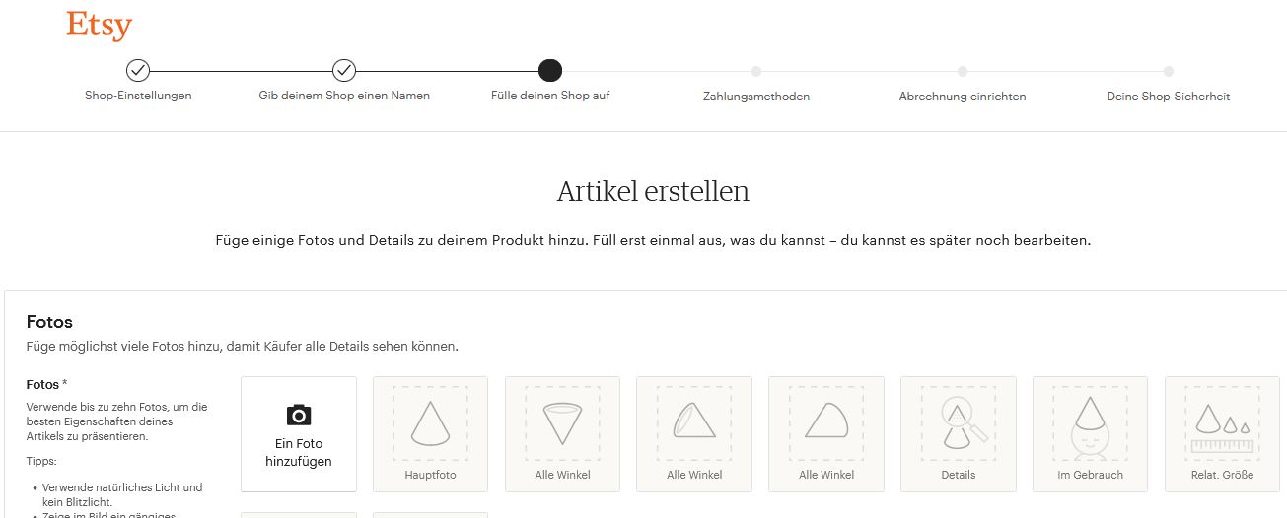Select the third Alle Winkel side-view placeholder
This screenshot has height=518, width=1287.
(826, 422)
